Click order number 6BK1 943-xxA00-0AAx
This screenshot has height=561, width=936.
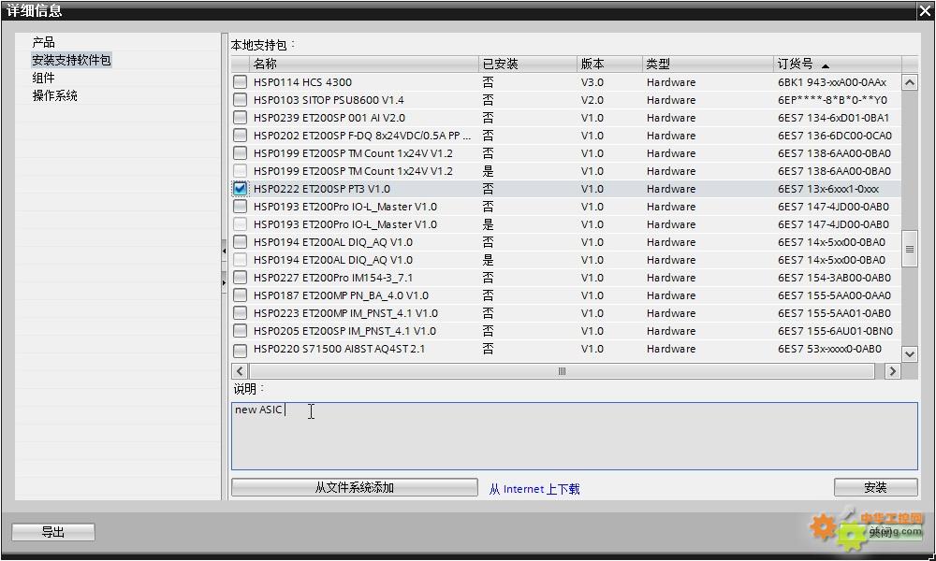pyautogui.click(x=832, y=82)
